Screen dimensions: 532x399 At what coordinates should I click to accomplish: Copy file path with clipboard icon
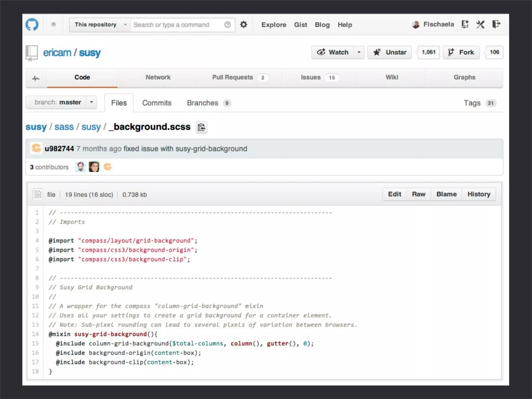tap(201, 127)
